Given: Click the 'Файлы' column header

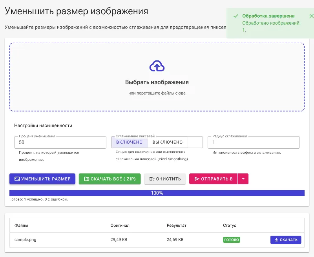Looking at the screenshot, I should click(21, 225).
